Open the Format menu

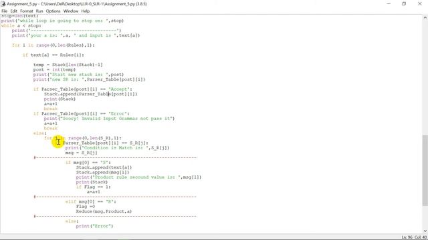[x=27, y=11]
